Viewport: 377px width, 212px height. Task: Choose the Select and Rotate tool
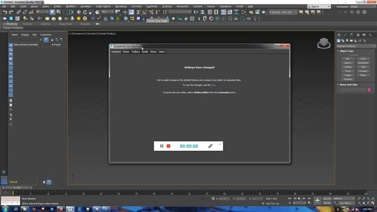85,12
